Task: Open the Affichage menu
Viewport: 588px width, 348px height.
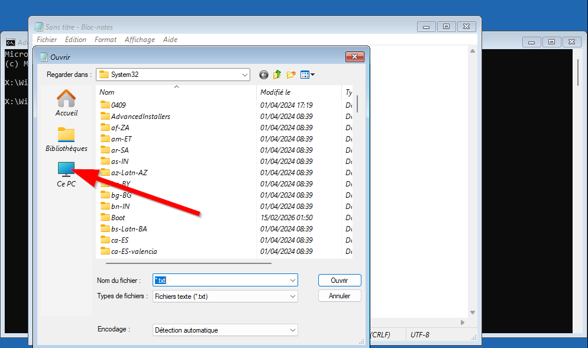Action: [x=140, y=40]
